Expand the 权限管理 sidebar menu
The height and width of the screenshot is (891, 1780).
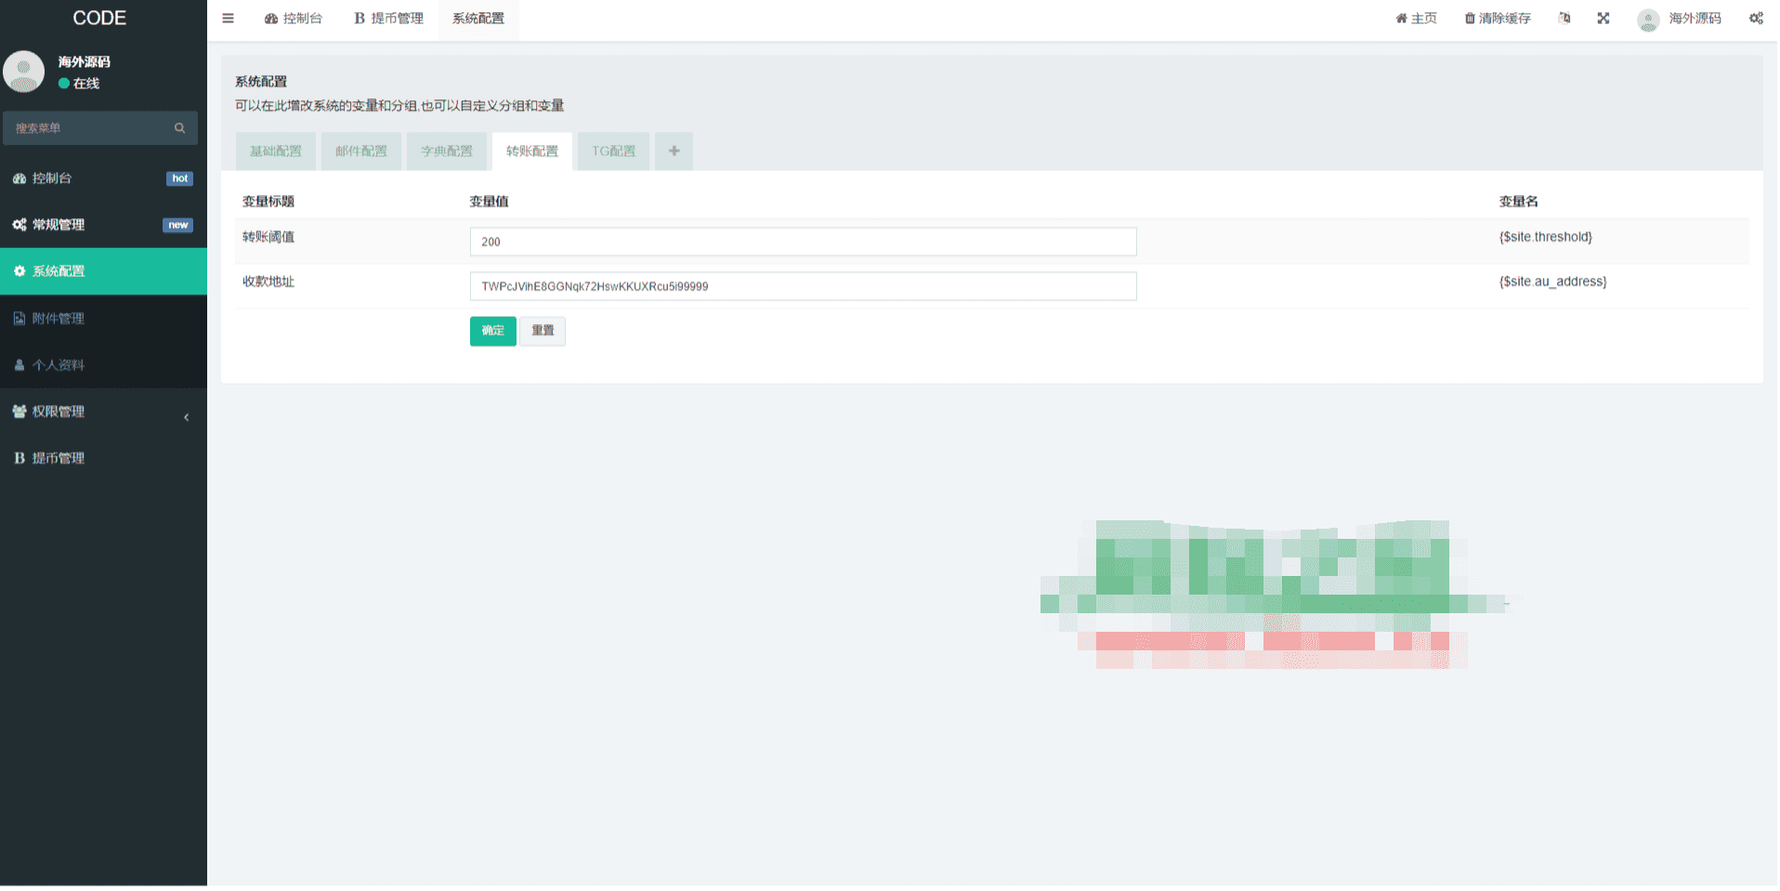(102, 412)
